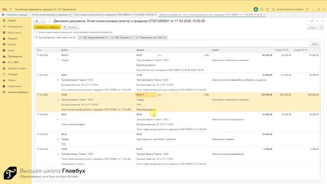Select debit account 19.04 cell
This screenshot has width=327, height=184.
pyautogui.click(x=64, y=149)
